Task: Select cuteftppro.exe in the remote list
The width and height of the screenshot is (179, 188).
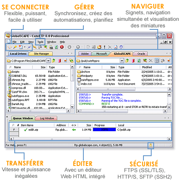Action: (88, 80)
